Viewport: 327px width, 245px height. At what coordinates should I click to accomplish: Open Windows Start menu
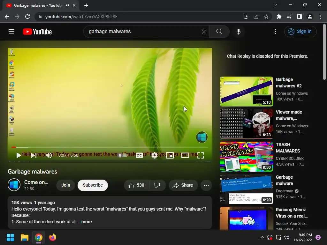(x=10, y=237)
